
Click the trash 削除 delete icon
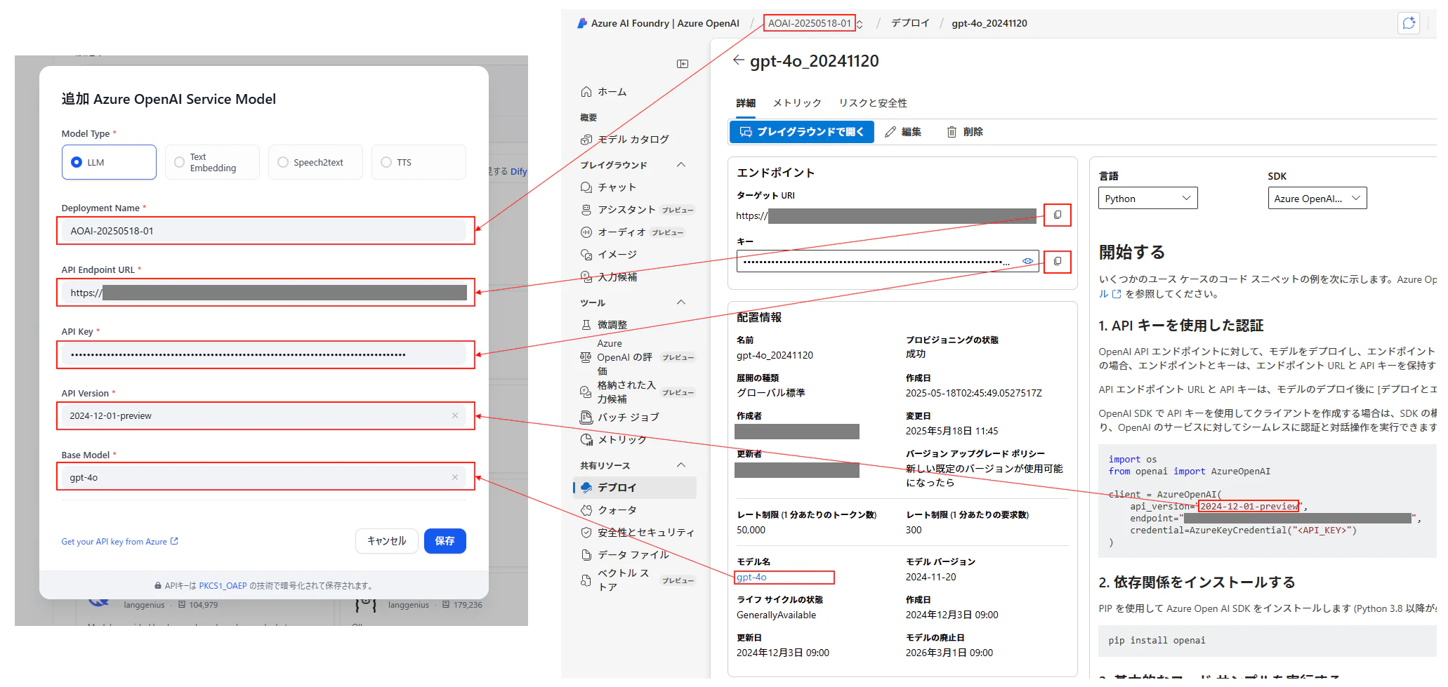[952, 132]
